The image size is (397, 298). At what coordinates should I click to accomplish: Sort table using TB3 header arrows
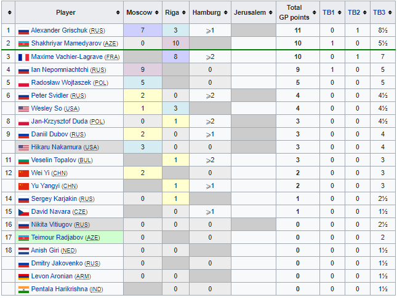click(390, 12)
